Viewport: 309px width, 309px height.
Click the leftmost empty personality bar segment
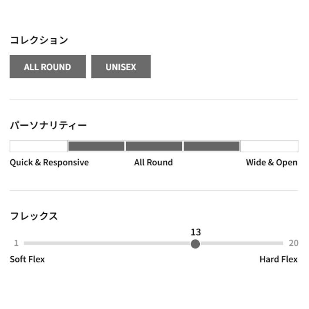[x=38, y=146]
